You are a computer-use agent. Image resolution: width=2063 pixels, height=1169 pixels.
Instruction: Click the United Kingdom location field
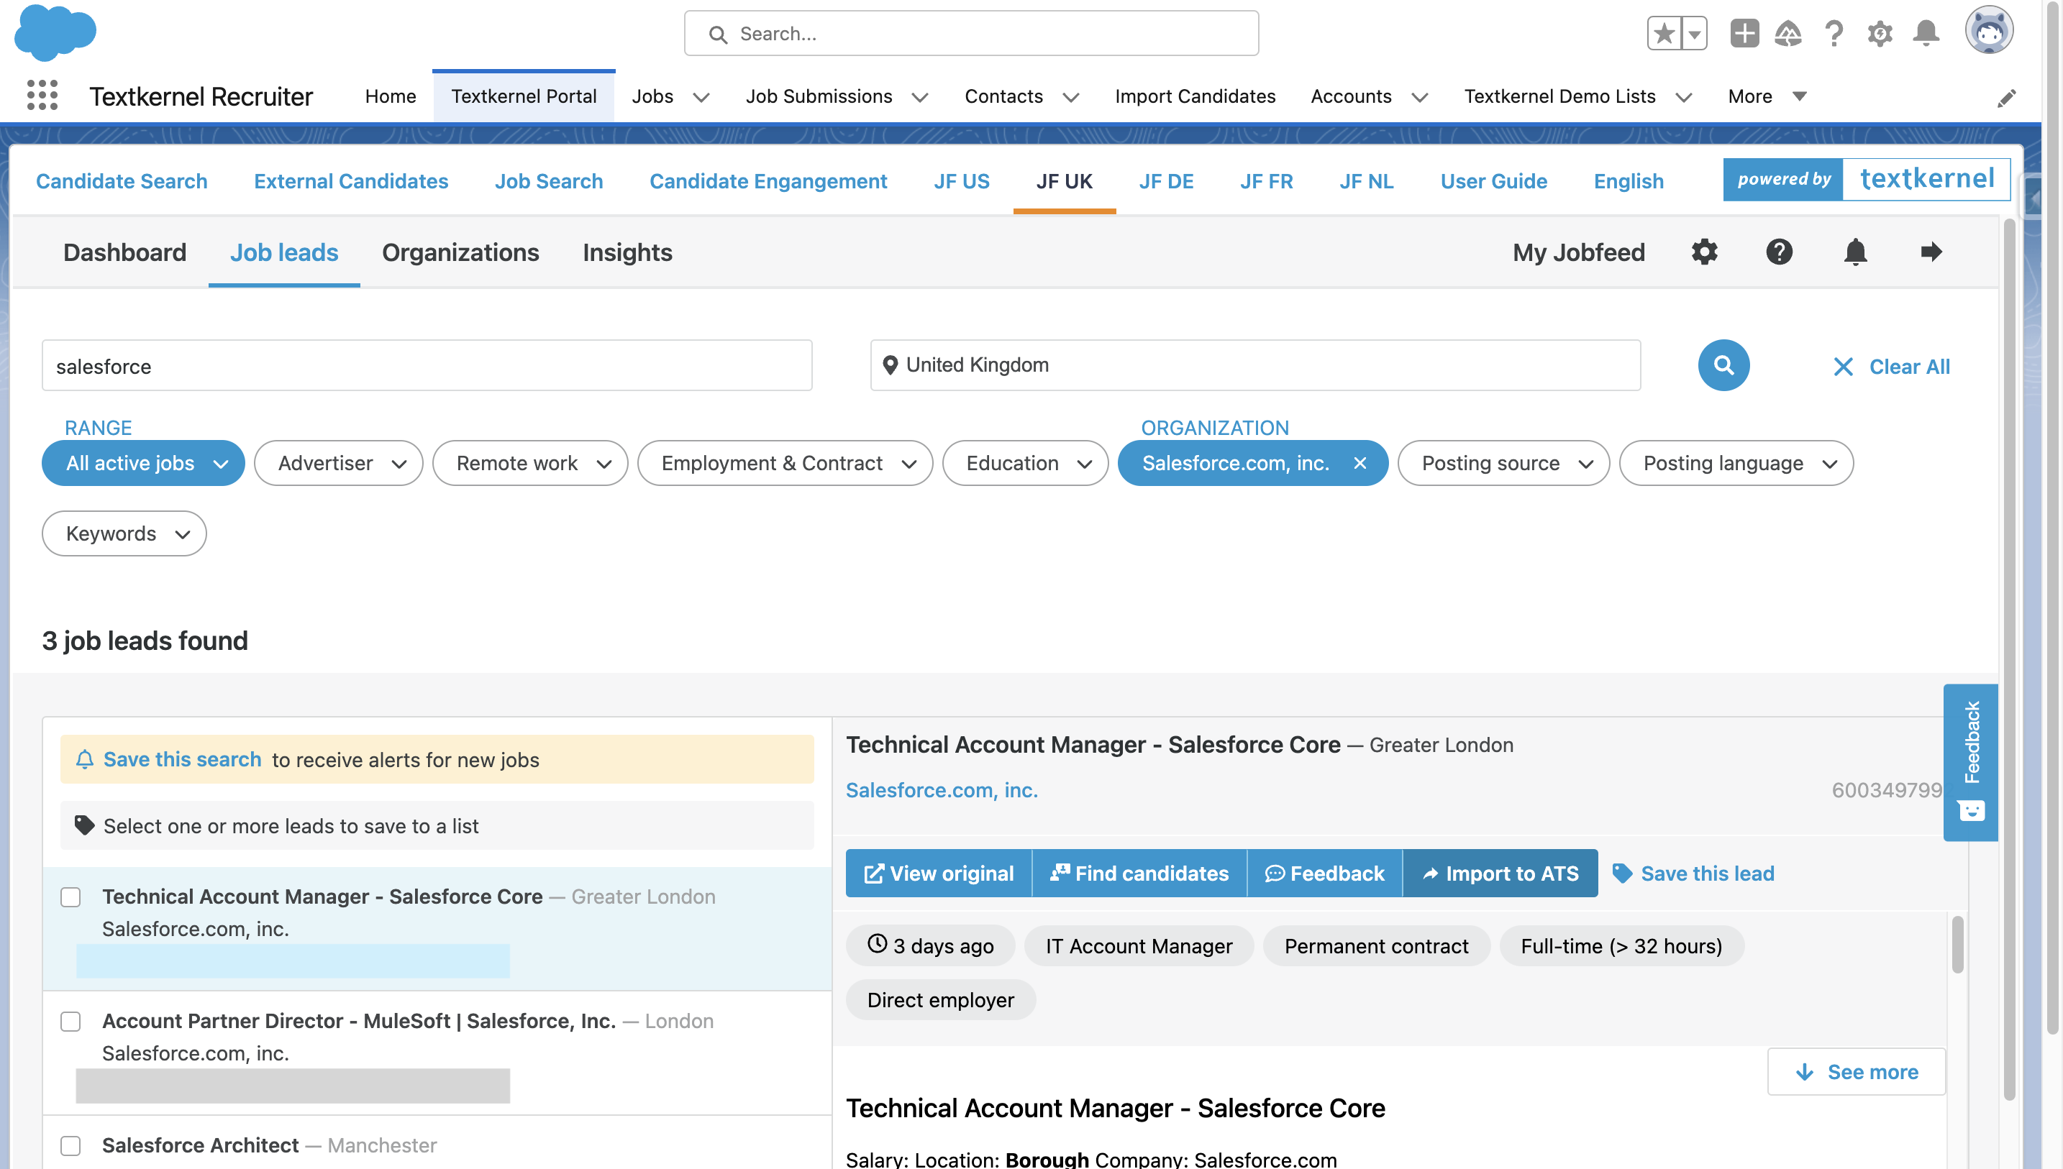click(x=1255, y=365)
